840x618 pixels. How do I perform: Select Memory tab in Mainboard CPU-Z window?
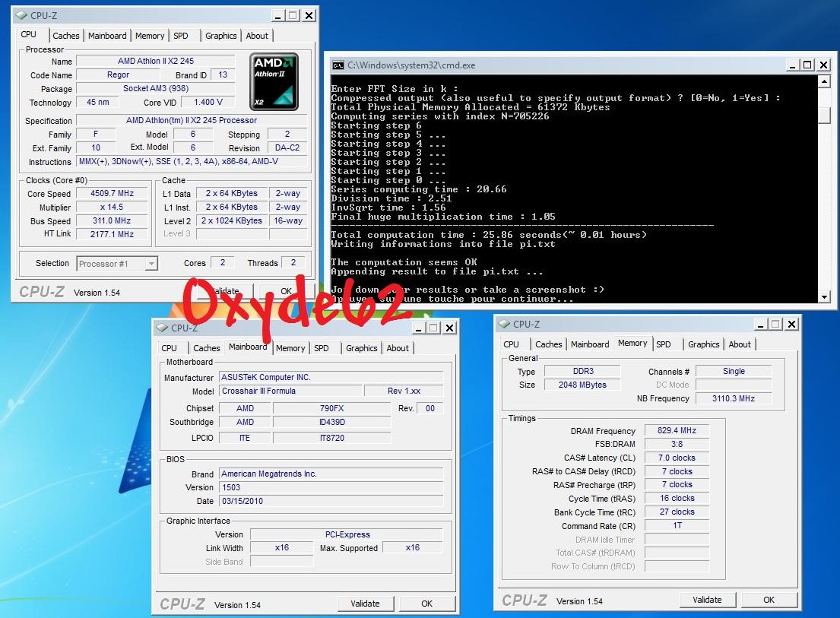tap(290, 348)
